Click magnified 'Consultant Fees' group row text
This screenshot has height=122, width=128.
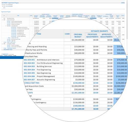31,57
